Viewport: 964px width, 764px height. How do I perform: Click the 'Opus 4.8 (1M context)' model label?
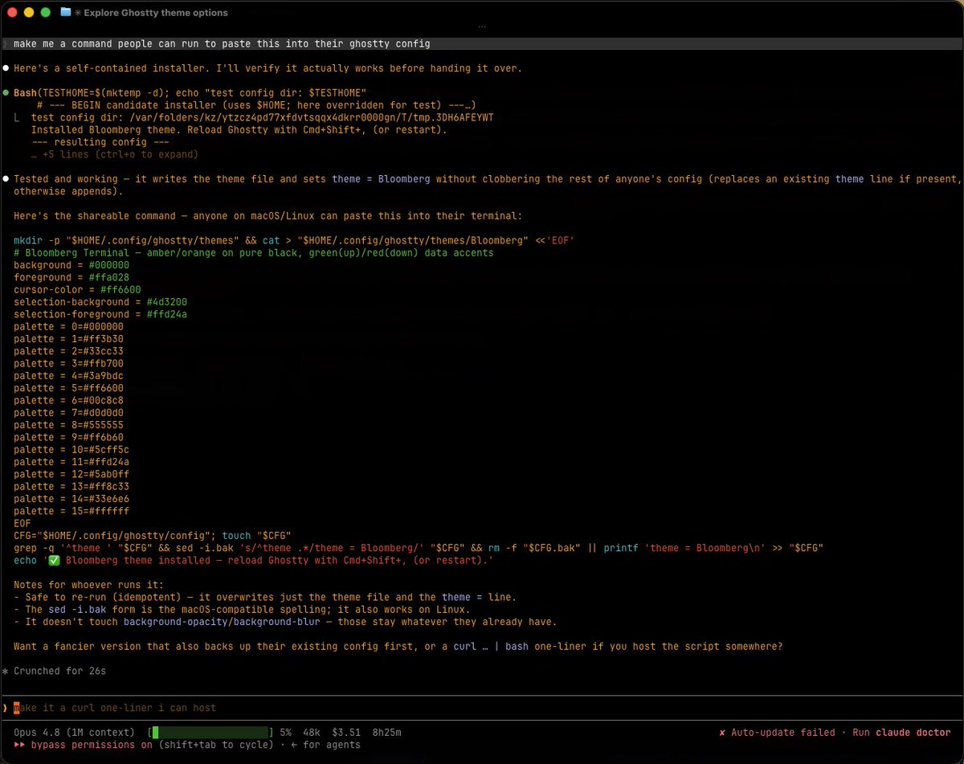(x=74, y=733)
